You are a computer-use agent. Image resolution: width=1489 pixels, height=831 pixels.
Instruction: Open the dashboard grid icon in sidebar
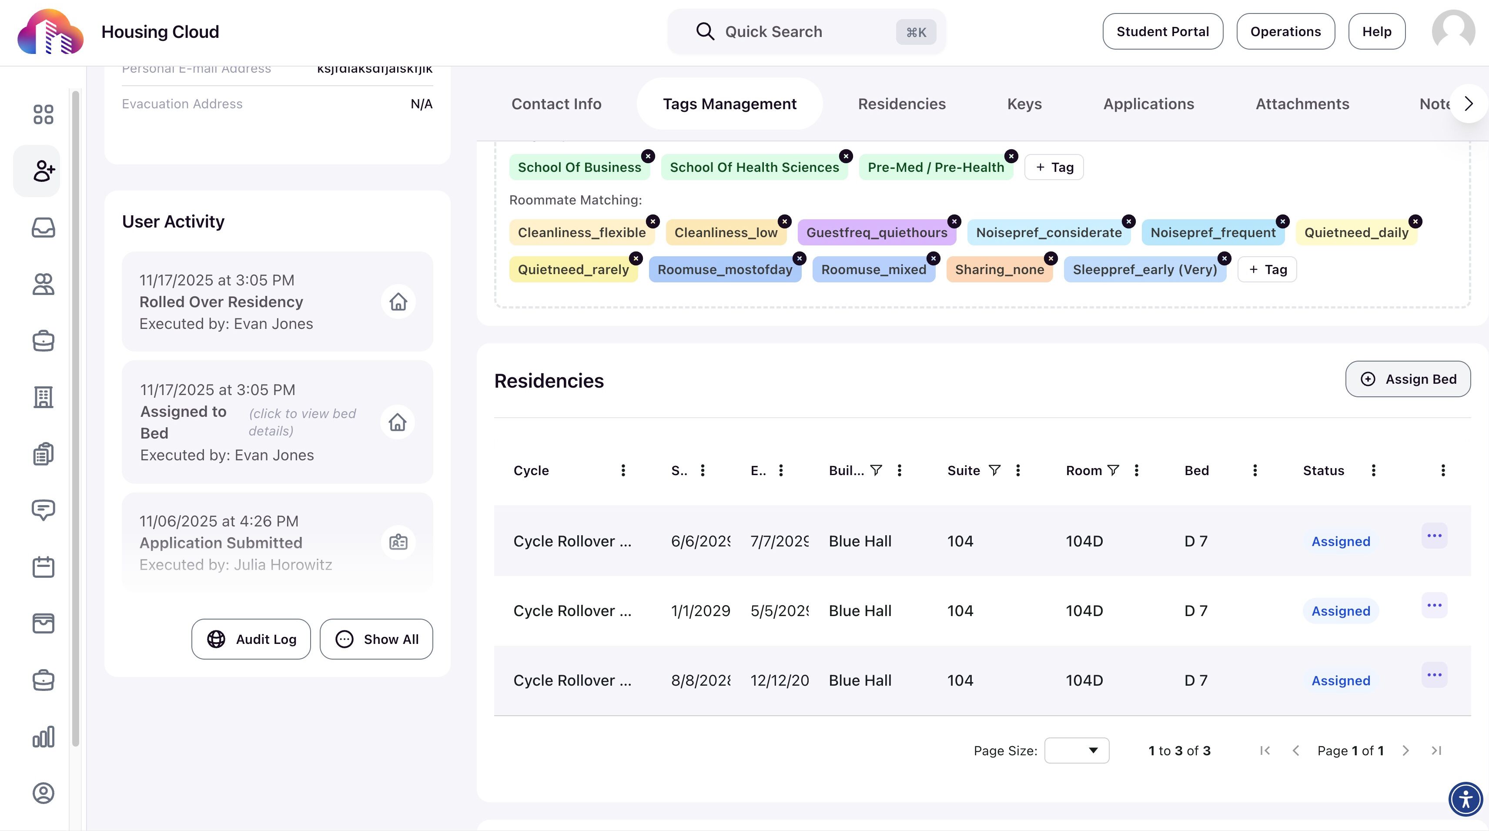point(43,114)
